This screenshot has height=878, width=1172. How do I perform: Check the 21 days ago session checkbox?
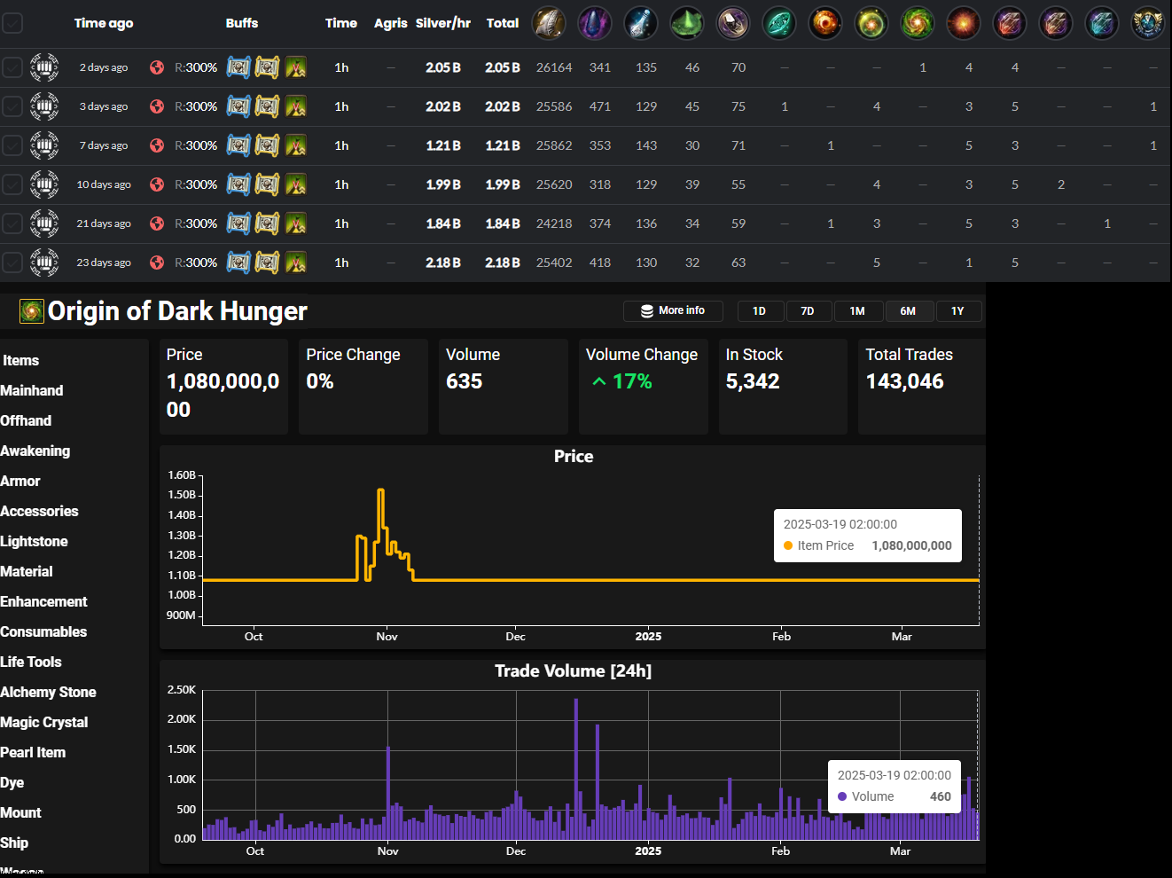pyautogui.click(x=12, y=223)
